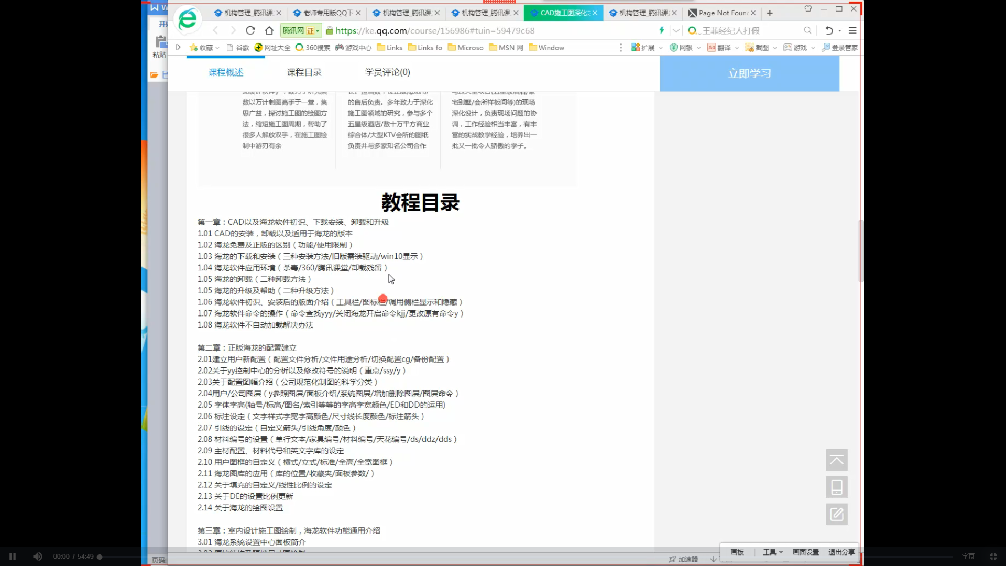
Task: Expand the 网银 dropdown
Action: click(698, 48)
